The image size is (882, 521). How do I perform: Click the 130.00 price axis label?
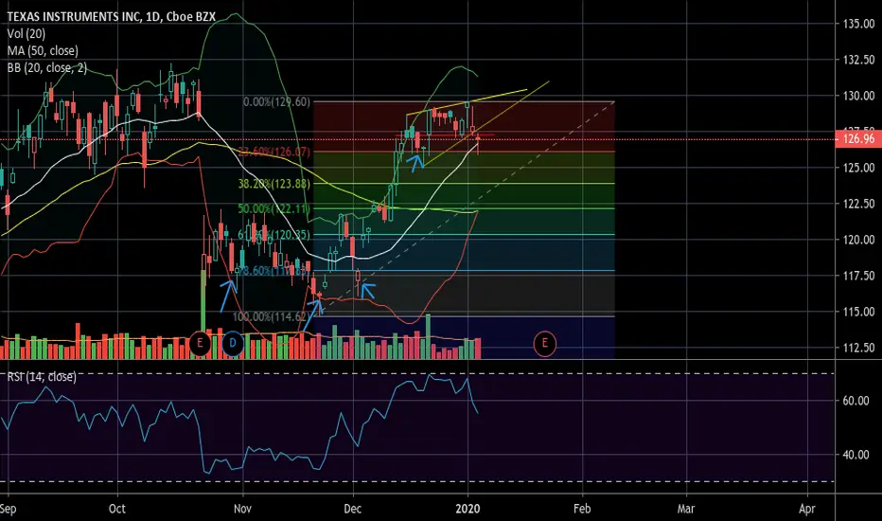[858, 96]
